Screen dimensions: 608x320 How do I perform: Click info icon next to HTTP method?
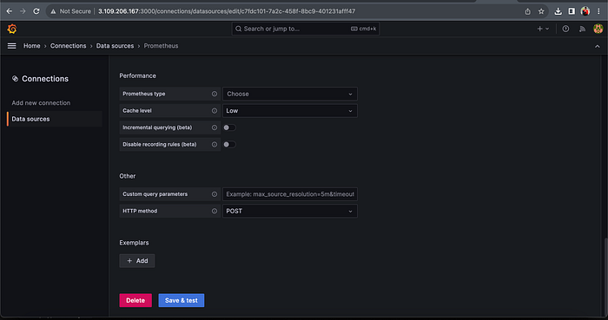[x=215, y=211]
